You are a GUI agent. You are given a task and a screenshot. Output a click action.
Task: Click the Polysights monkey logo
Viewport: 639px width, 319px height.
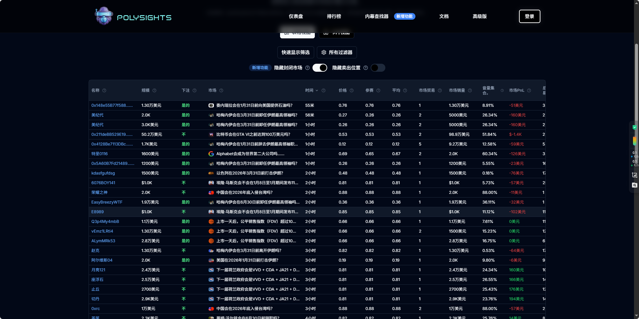click(104, 16)
